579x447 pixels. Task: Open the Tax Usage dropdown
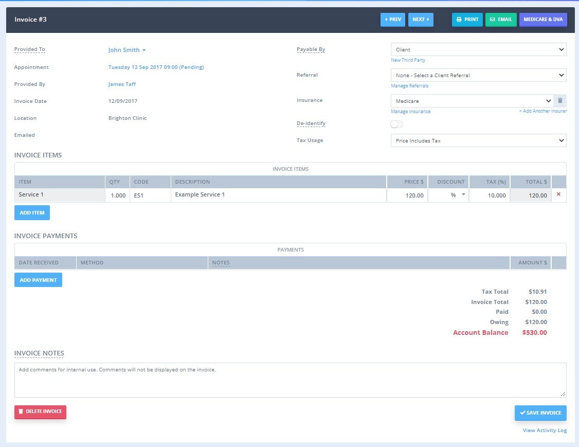(478, 140)
